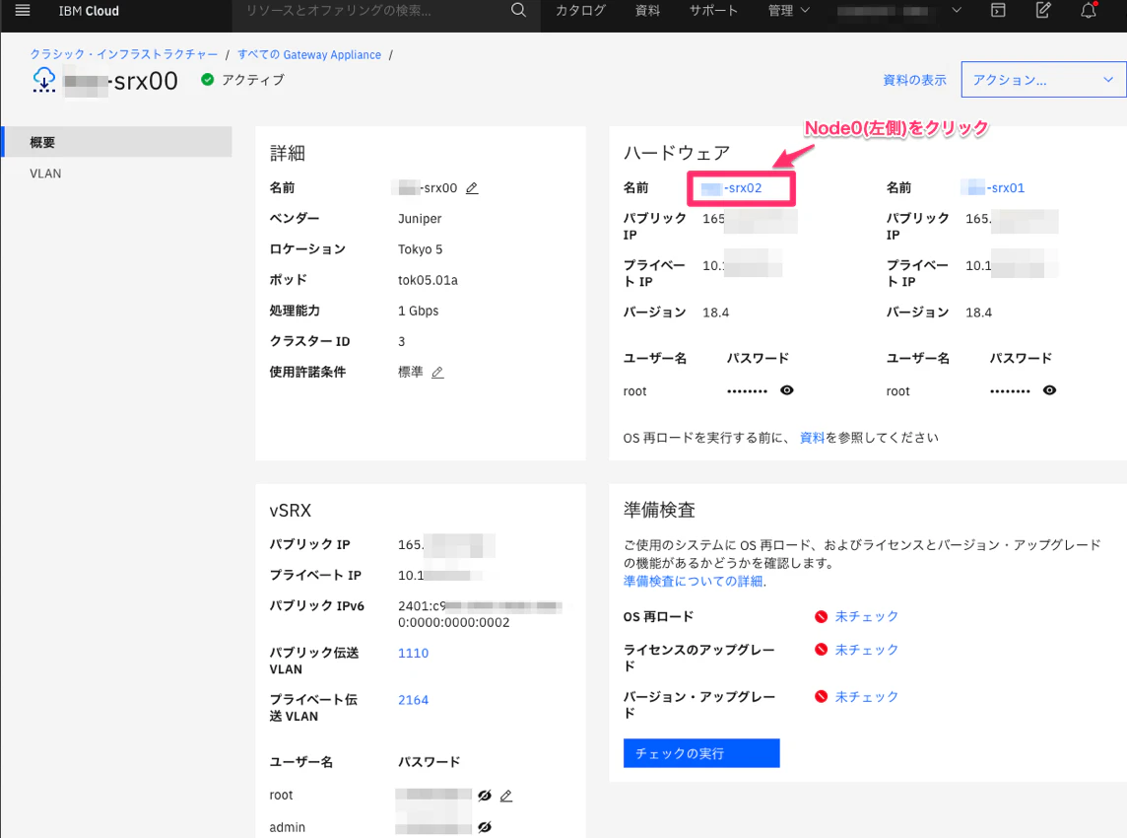Expand the account switcher chevron
The width and height of the screenshot is (1127, 838).
click(956, 10)
